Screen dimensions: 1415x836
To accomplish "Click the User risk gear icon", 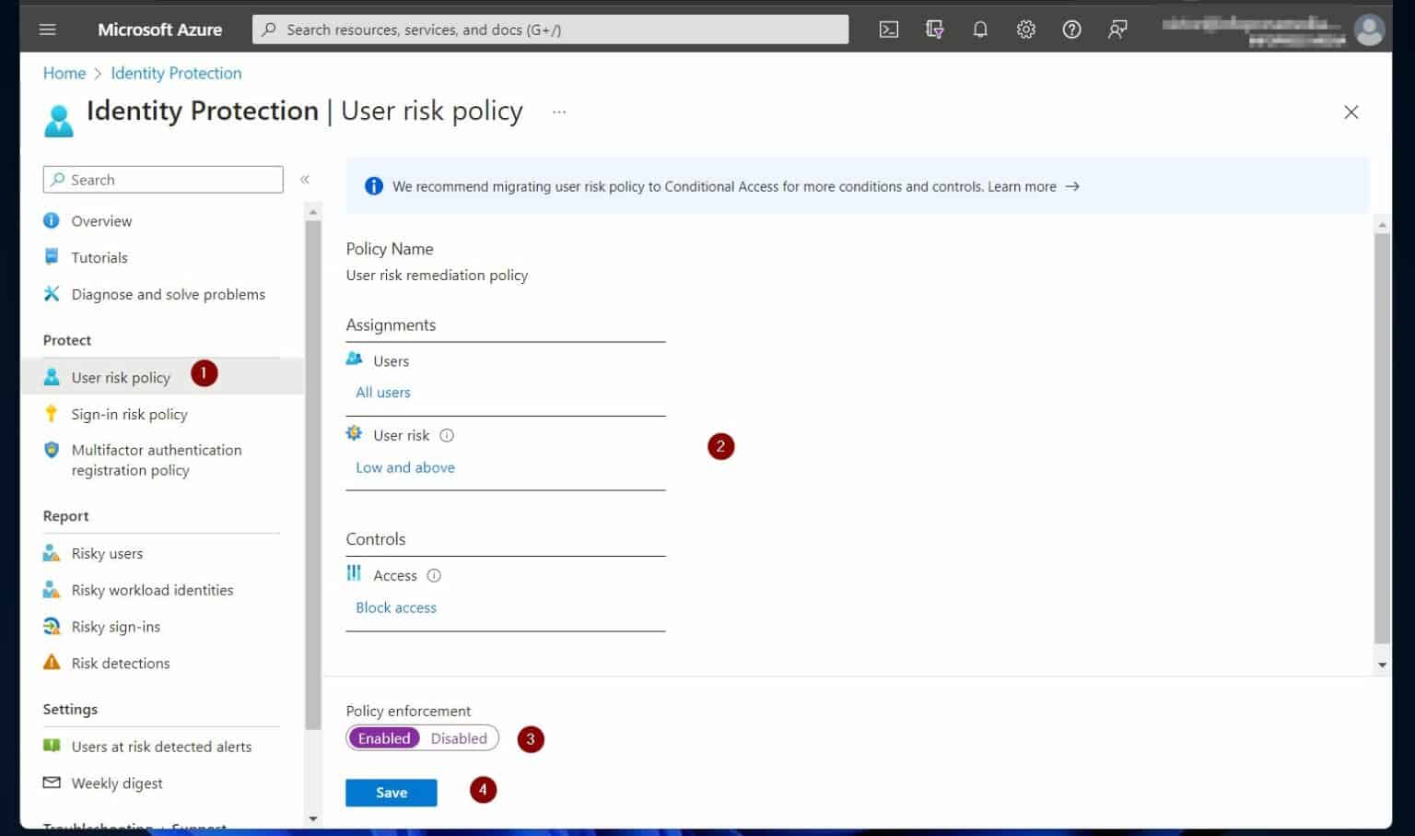I will (x=354, y=433).
